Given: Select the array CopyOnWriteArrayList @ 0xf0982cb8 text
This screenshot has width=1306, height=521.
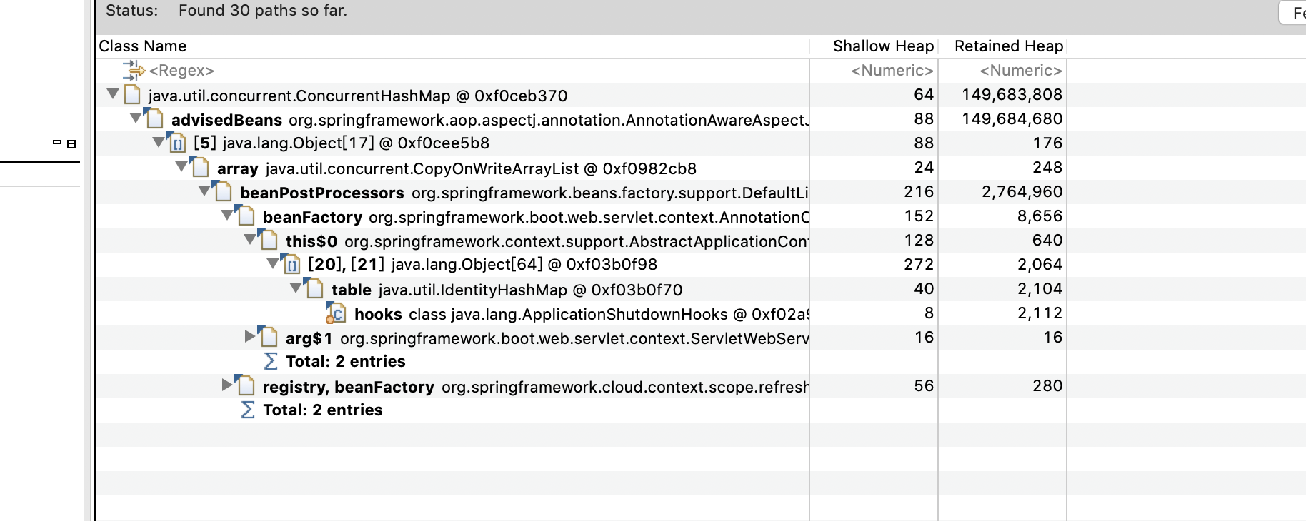Looking at the screenshot, I should tap(457, 168).
